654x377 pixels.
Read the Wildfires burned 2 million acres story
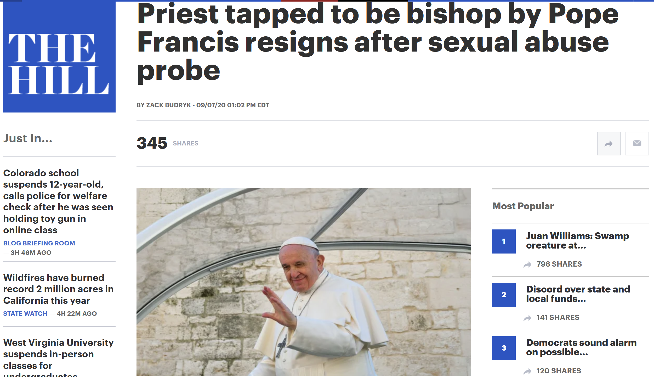(x=59, y=289)
